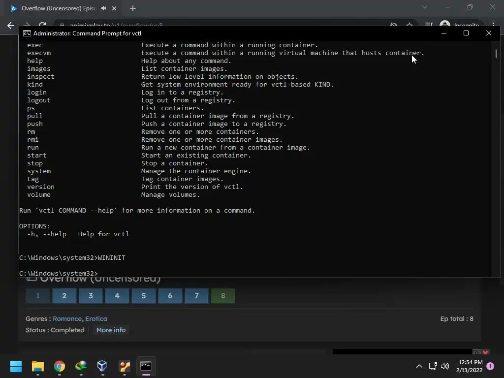This screenshot has height=378, width=504.
Task: Select episode 4 button
Action: [x=117, y=296]
